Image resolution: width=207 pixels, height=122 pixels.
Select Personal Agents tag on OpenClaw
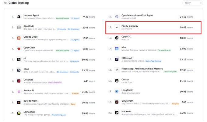point(63,51)
